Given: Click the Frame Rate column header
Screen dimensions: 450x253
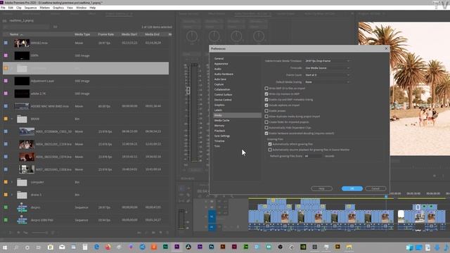Looking at the screenshot, I should [106, 34].
